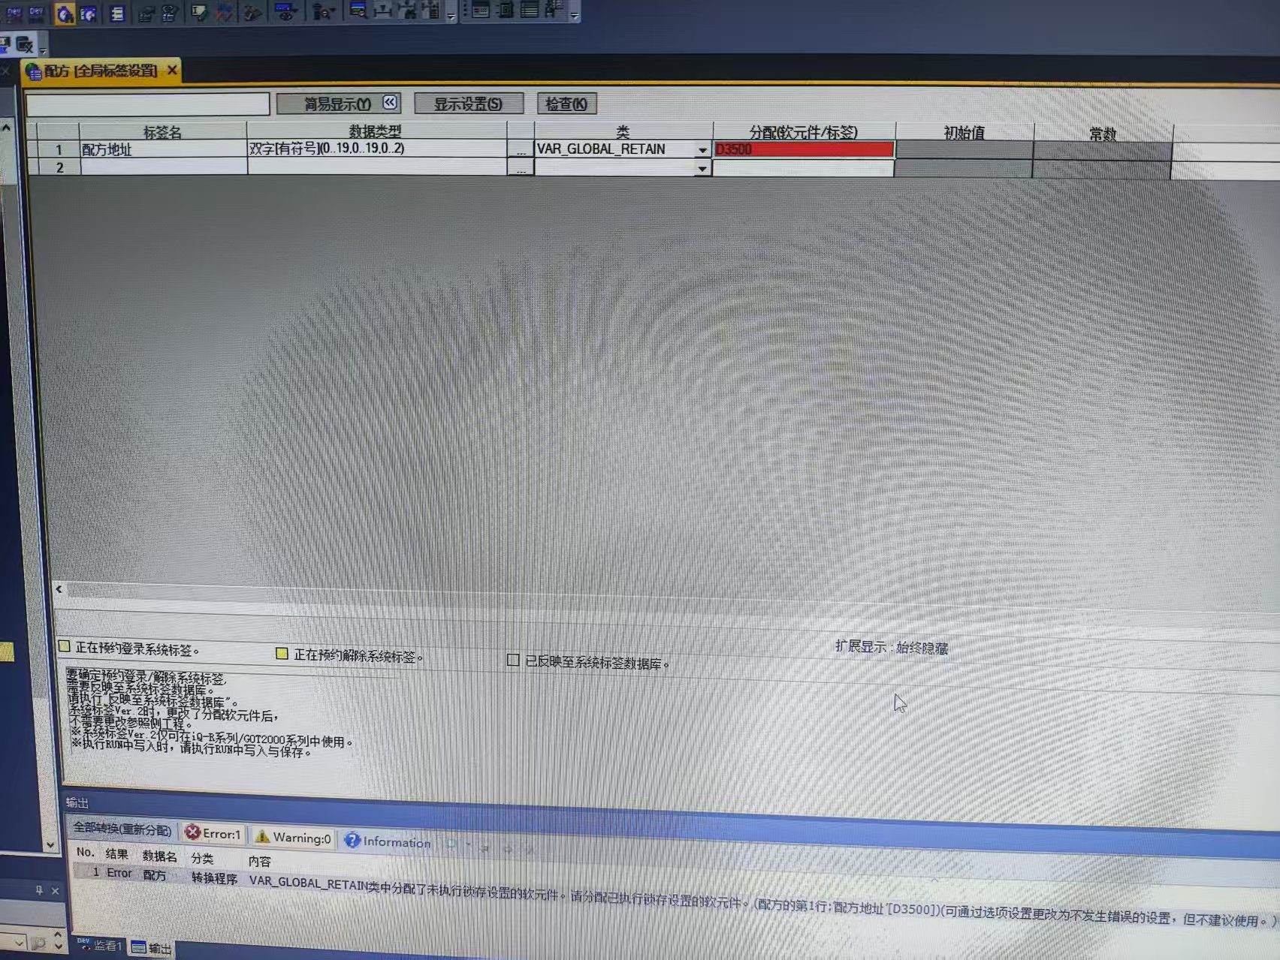Click the 正在预约登录系统标签 legend box
Screen dimensions: 1280x960
click(65, 646)
